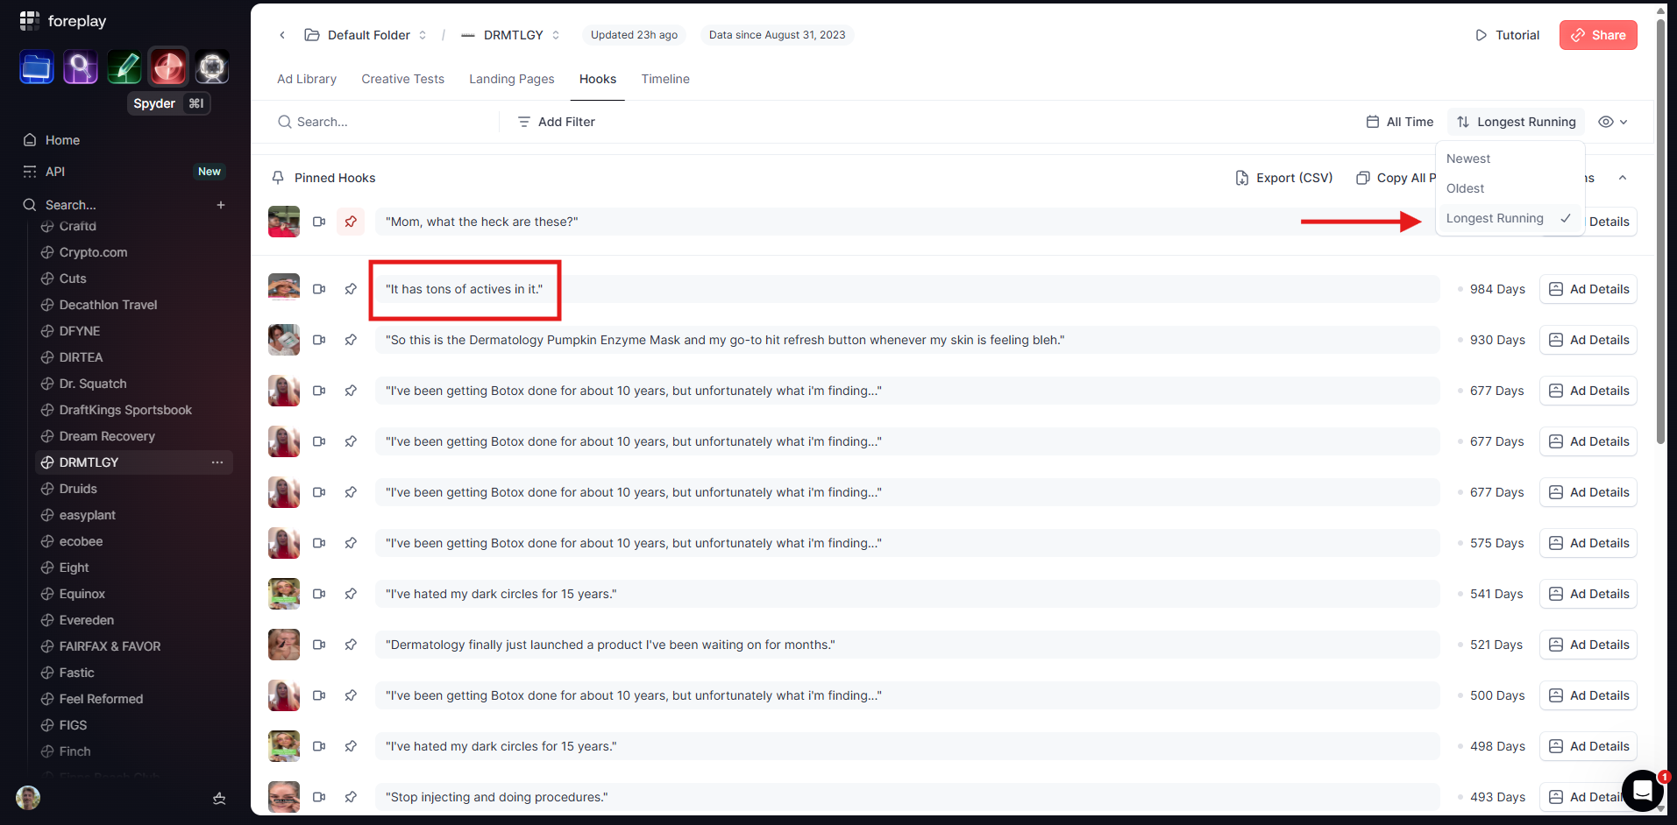Screen dimensions: 1677x825
Task: Click the red Share button
Action: point(1598,35)
